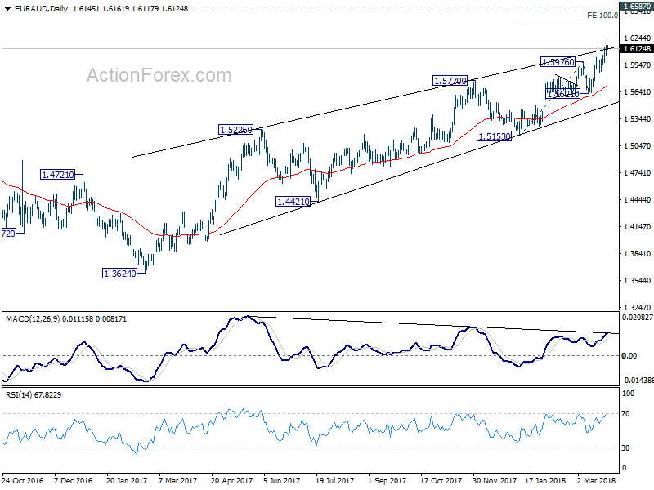Click the ActionForex.com watermark
The height and width of the screenshot is (490, 654).
(159, 75)
